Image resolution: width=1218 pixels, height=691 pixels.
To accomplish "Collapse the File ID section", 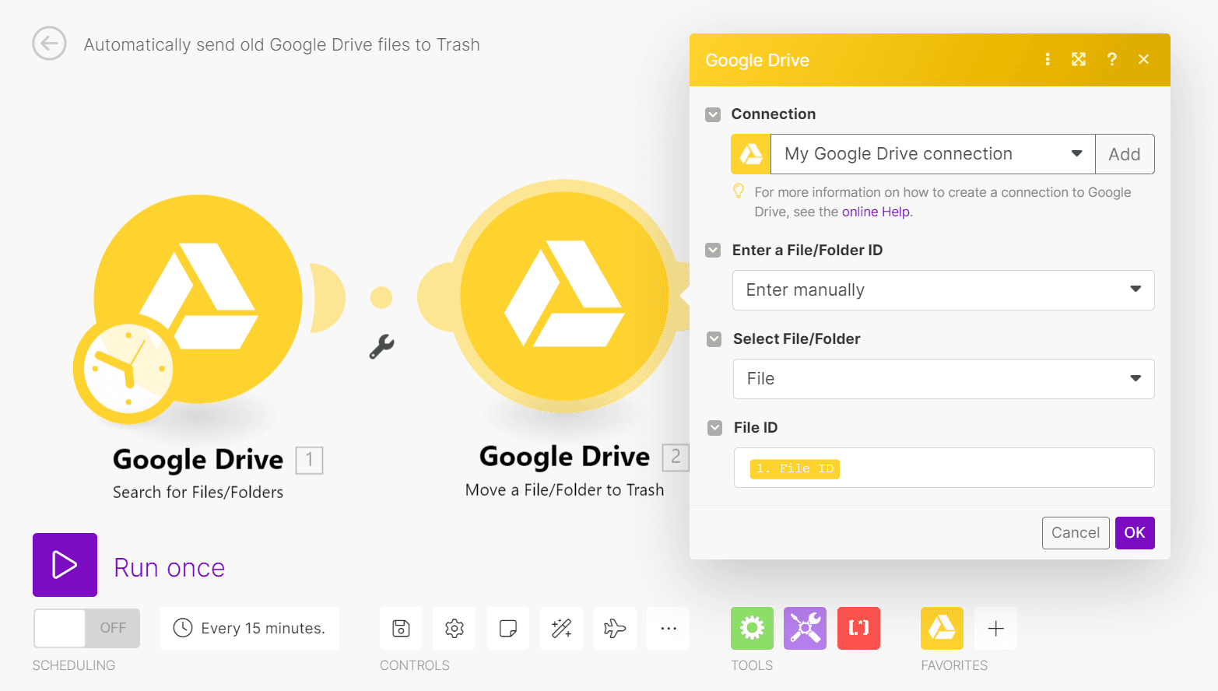I will [x=714, y=427].
